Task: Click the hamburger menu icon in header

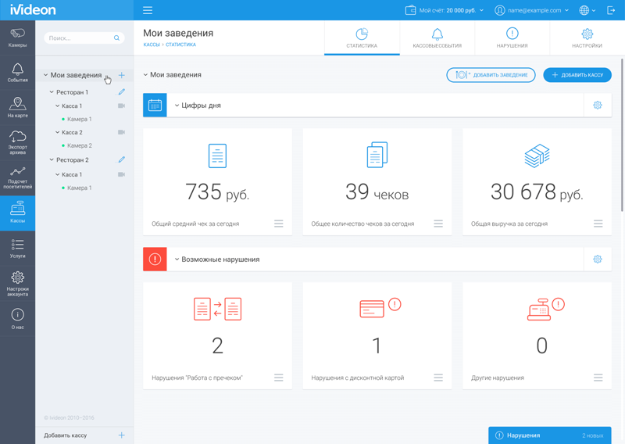Action: pyautogui.click(x=148, y=10)
